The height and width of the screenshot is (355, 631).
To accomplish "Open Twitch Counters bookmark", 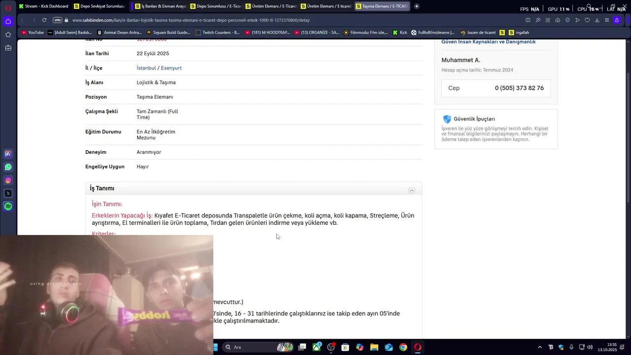I will 217,33.
